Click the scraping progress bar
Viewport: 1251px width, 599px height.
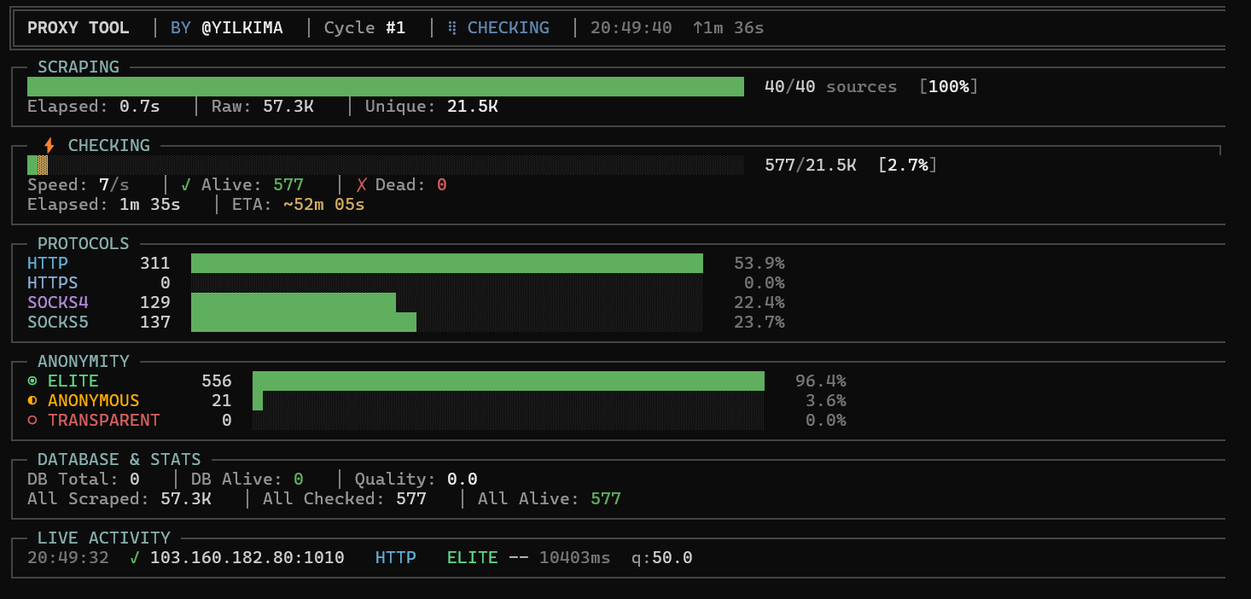pyautogui.click(x=386, y=87)
